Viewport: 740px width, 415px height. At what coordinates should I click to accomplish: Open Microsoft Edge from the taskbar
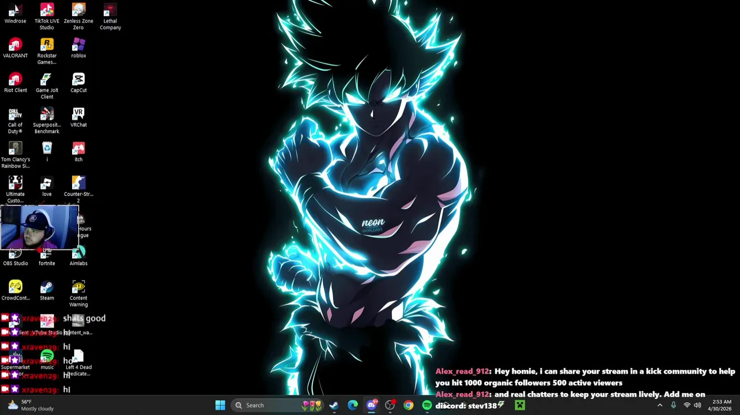tap(353, 405)
